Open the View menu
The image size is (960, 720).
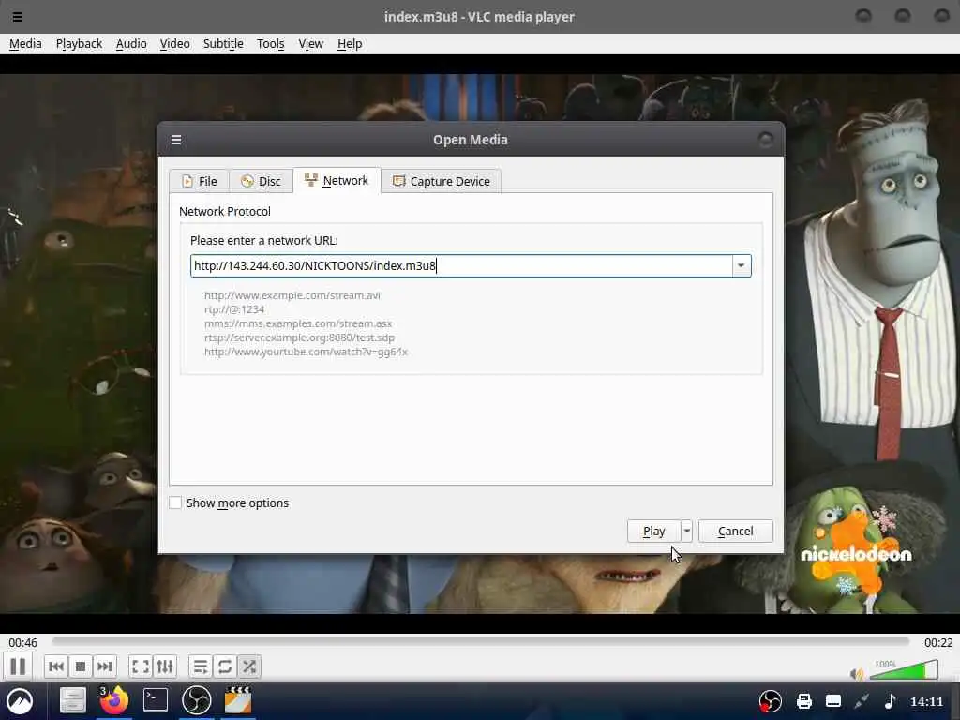point(310,43)
